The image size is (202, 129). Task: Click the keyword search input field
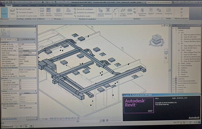click(x=159, y=2)
